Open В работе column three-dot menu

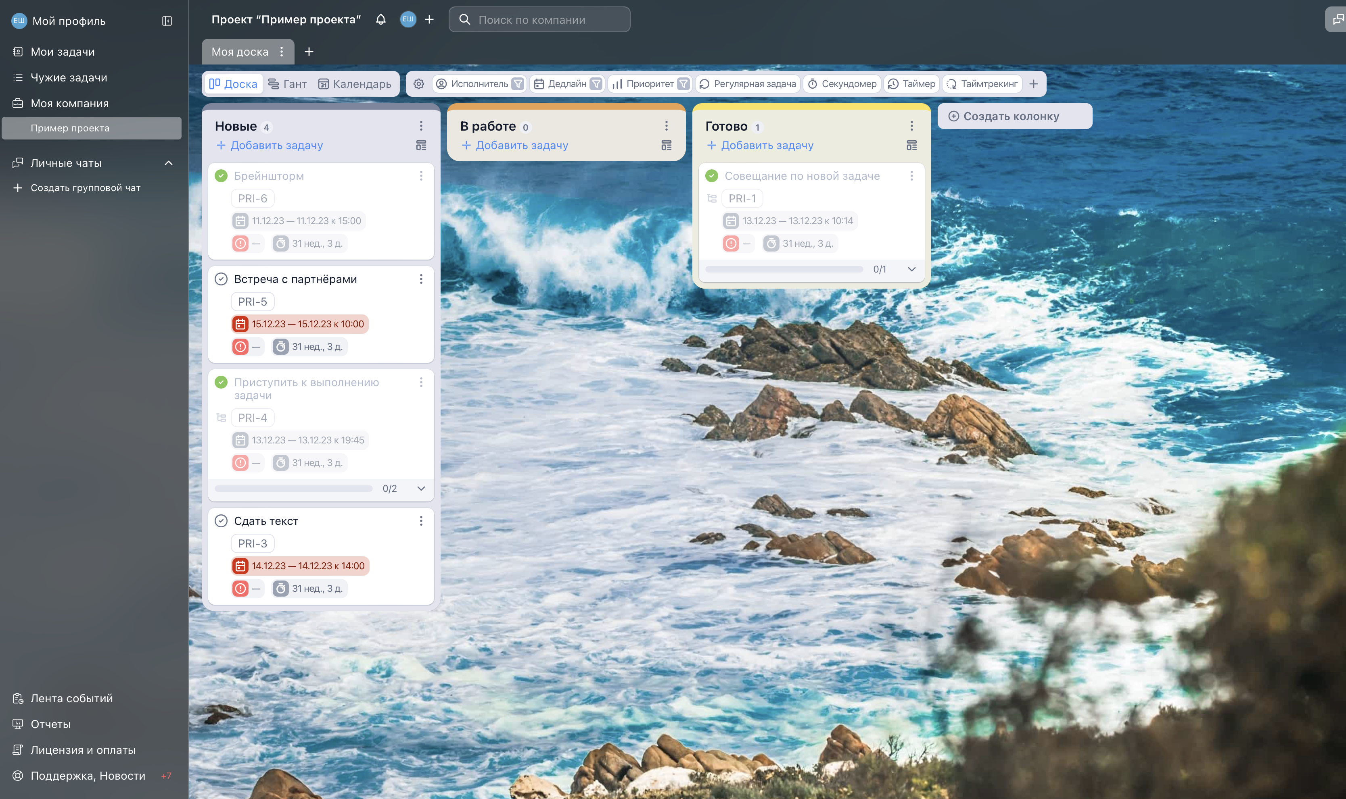pyautogui.click(x=667, y=126)
